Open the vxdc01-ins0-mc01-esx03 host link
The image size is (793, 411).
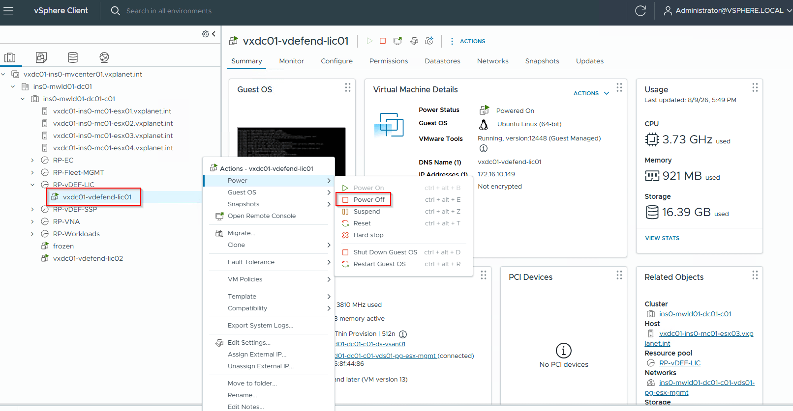click(699, 338)
